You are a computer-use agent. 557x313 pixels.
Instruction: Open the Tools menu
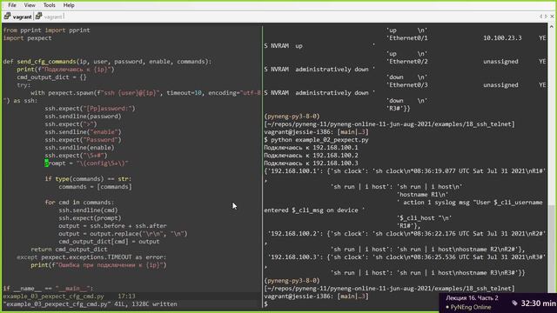pos(49,5)
